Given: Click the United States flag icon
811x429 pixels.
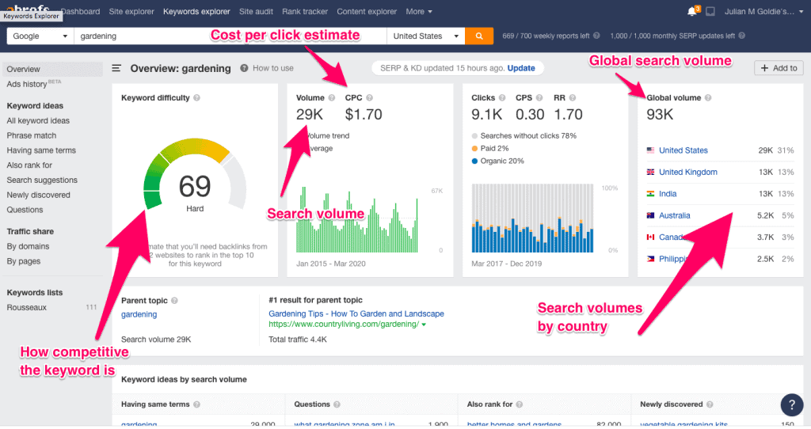Looking at the screenshot, I should [651, 150].
